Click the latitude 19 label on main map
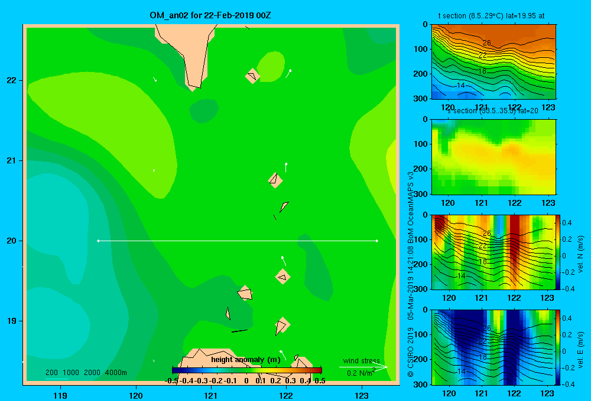The image size is (591, 401). coord(12,321)
